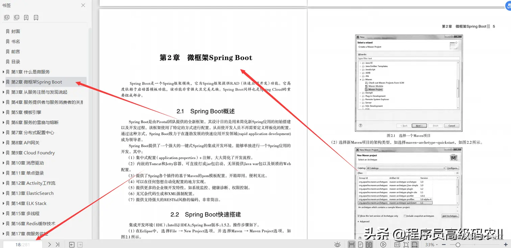Start slideshow presentation playback mode
The image size is (511, 248).
click(x=383, y=244)
